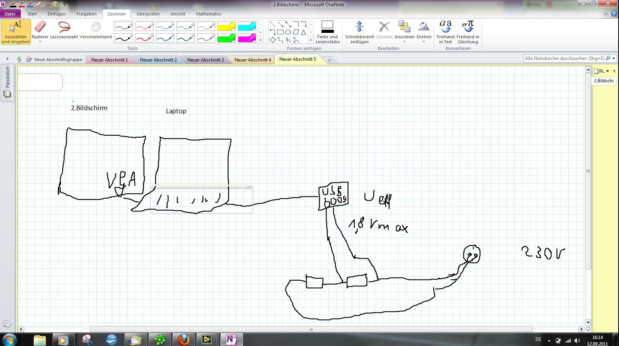
Task: Activate the Lassoauswahl tool
Action: coord(64,30)
